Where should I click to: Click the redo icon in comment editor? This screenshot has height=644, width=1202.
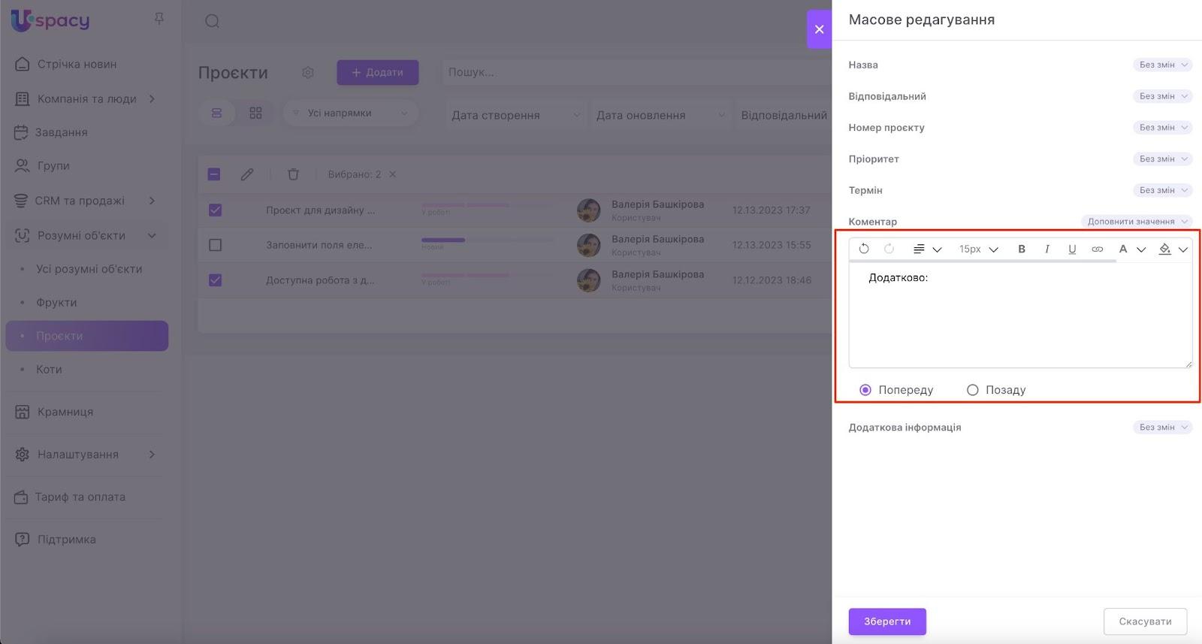point(889,249)
